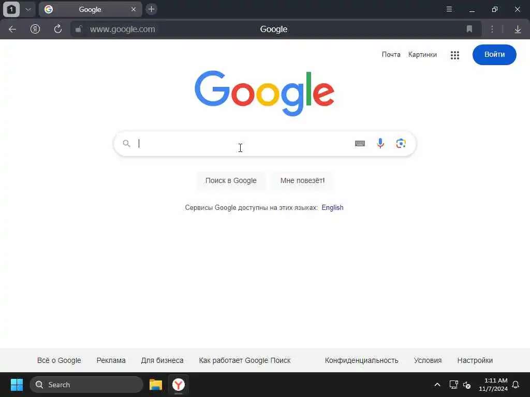
Task: Open a new tab
Action: pyautogui.click(x=152, y=9)
